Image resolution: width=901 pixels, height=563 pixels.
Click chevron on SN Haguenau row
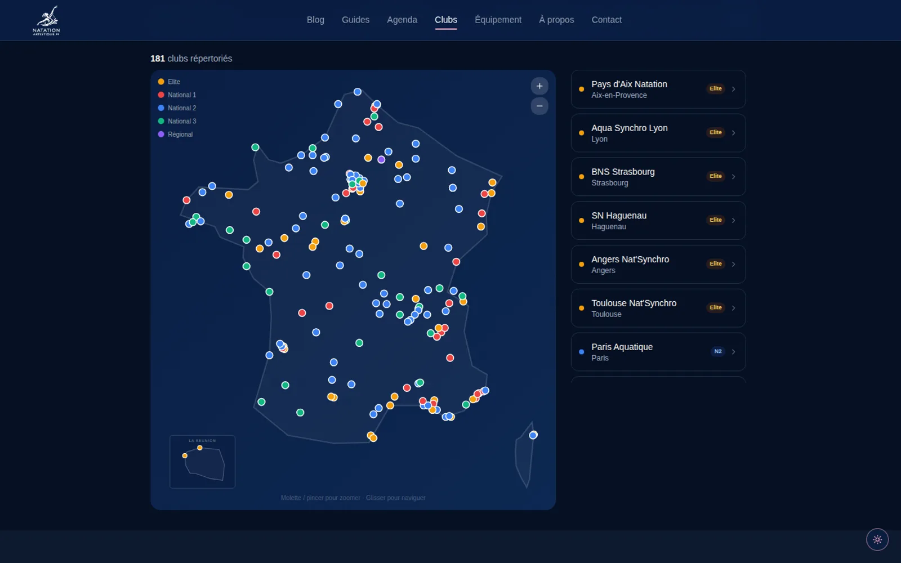(x=733, y=221)
